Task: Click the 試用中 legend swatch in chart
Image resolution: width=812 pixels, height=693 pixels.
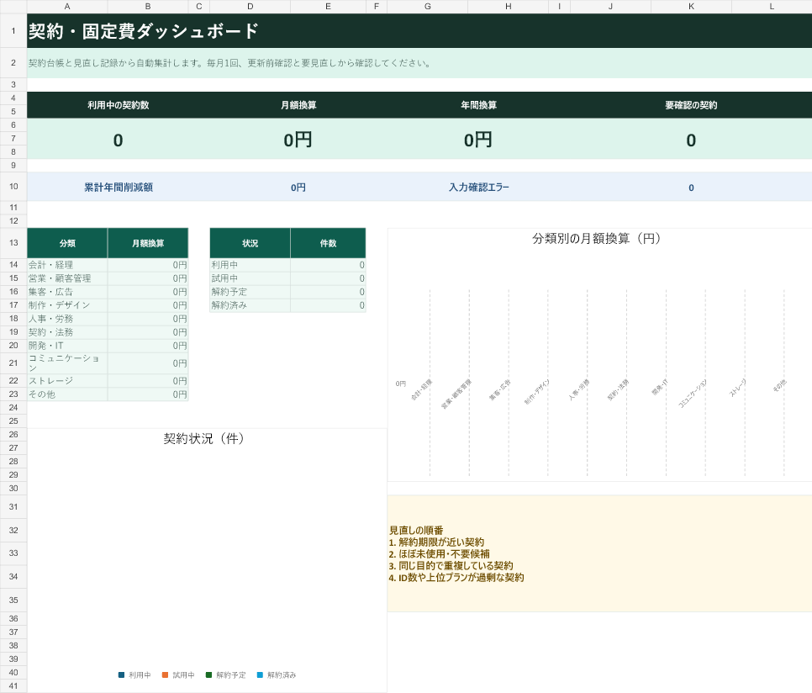Action: pos(166,674)
